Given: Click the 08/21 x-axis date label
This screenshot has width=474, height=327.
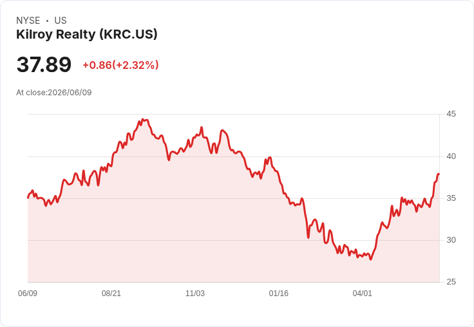Looking at the screenshot, I should (x=111, y=294).
